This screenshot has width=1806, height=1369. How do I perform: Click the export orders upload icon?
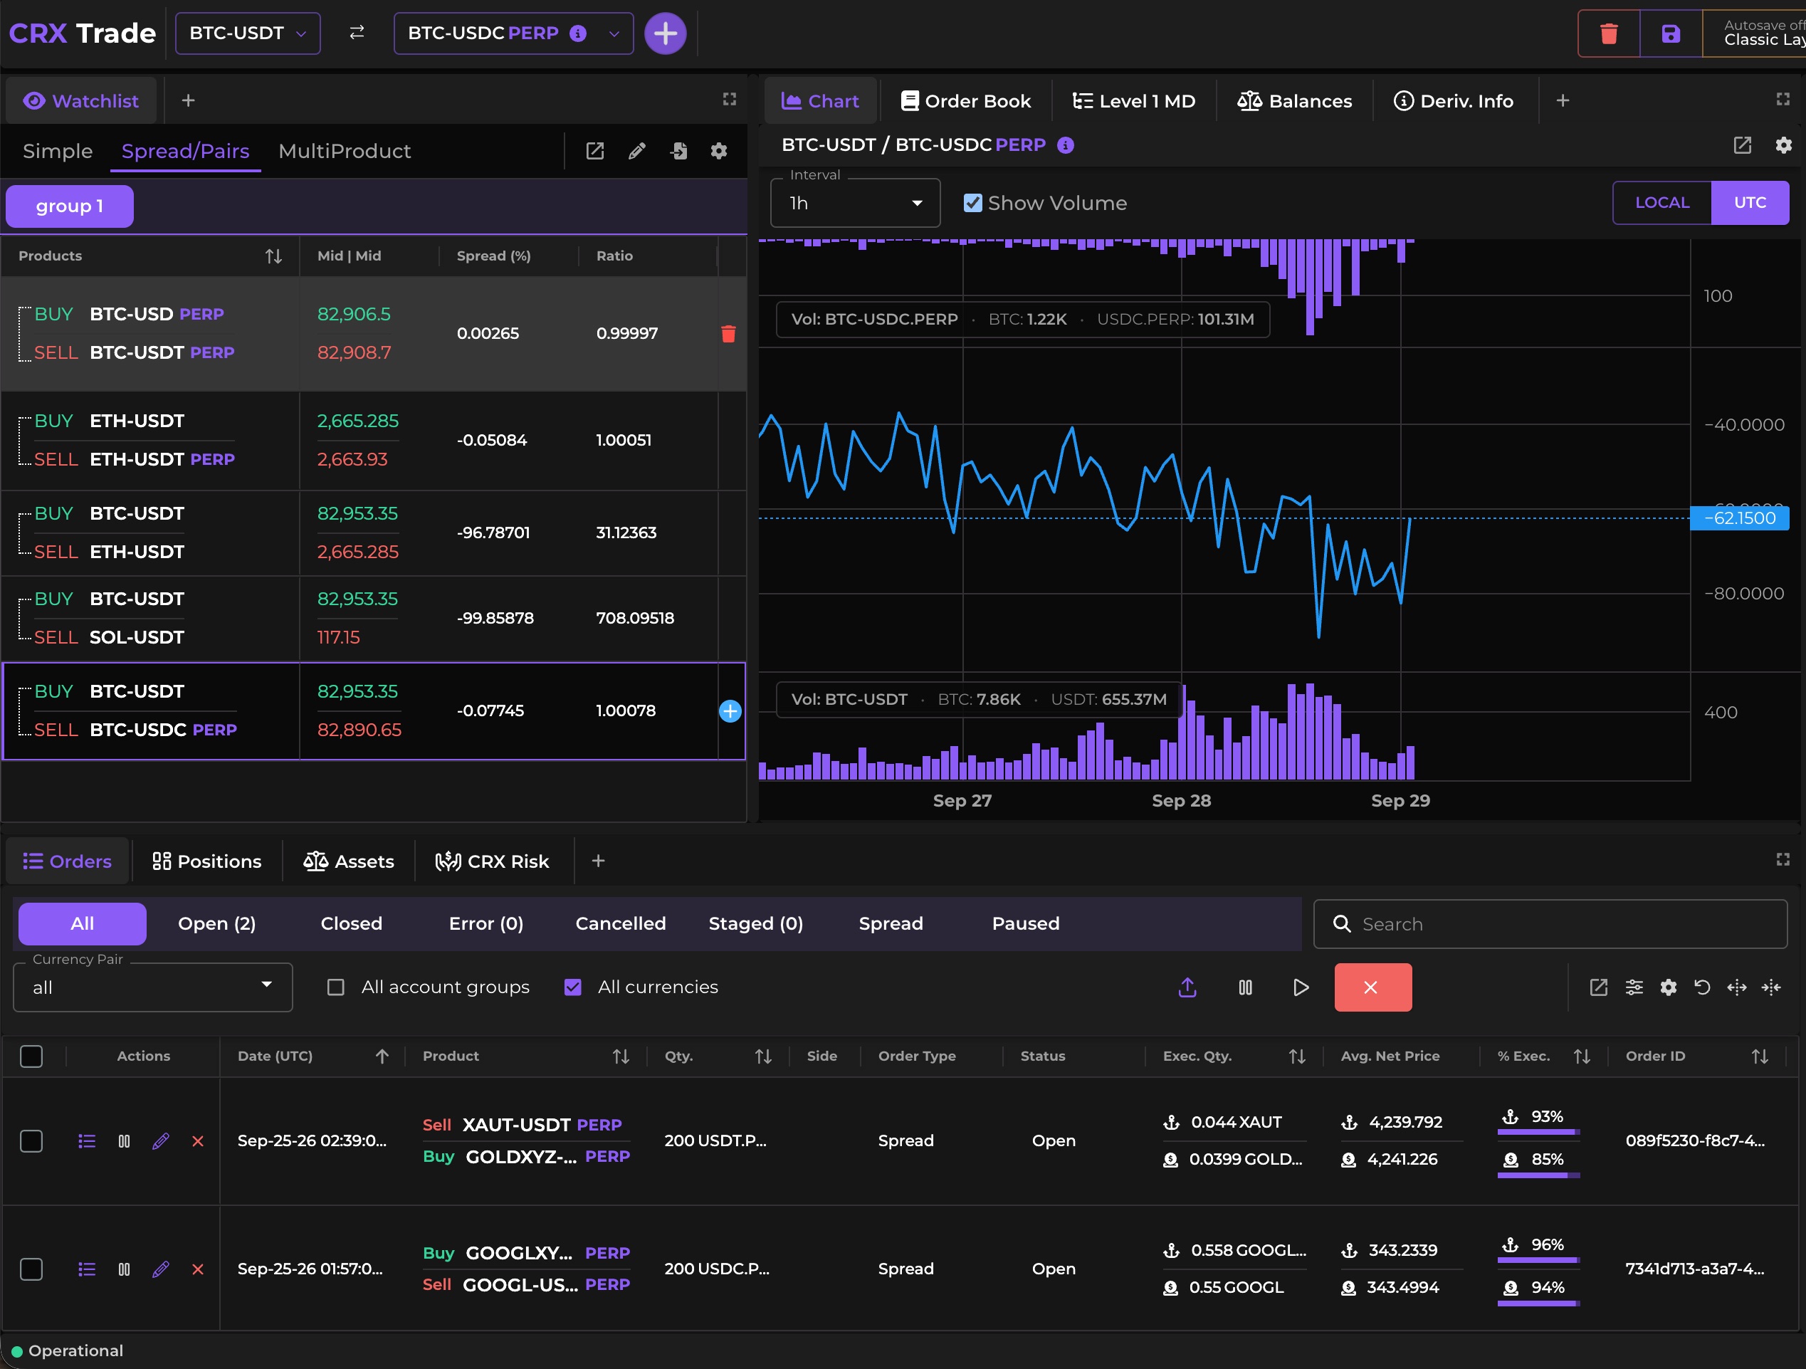[x=1187, y=987]
